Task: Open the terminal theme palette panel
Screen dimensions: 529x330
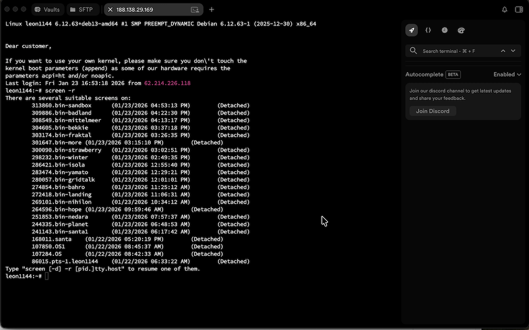Action: 461,30
